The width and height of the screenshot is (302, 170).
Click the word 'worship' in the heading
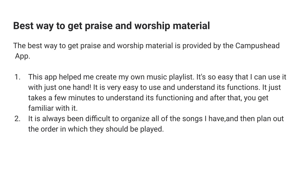point(152,26)
